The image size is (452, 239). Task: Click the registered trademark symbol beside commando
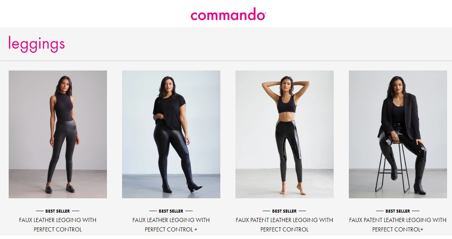point(265,13)
